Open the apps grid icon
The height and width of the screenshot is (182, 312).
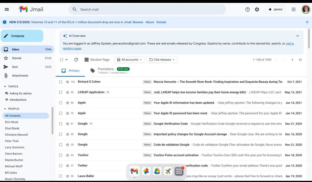pyautogui.click(x=294, y=9)
